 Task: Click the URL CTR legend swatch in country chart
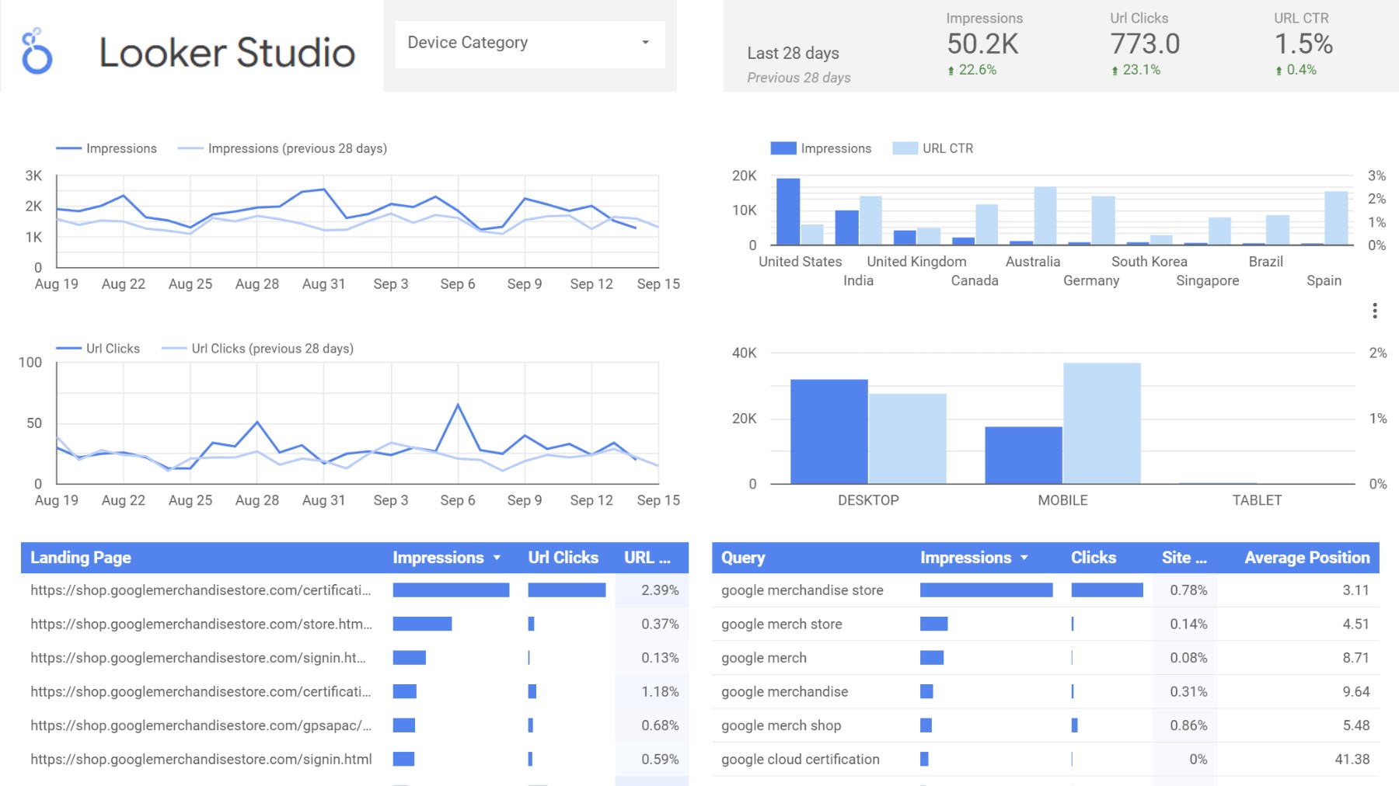(x=905, y=148)
